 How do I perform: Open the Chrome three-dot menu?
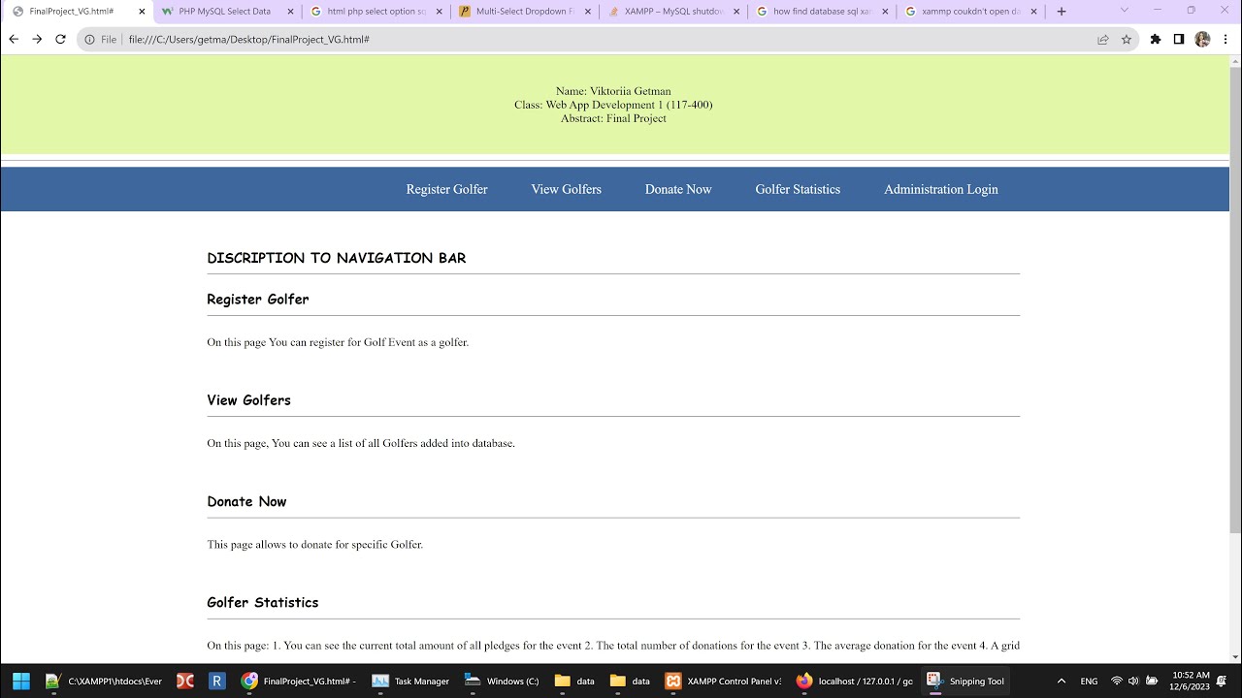(1226, 40)
